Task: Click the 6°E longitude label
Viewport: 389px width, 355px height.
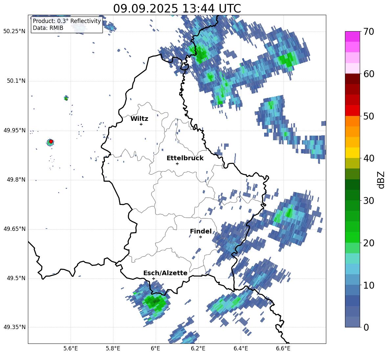Action: click(x=155, y=348)
